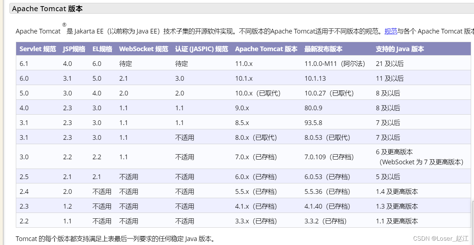Select the 7.0.x（已存档）version cell
Image resolution: width=474 pixels, height=245 pixels.
(256, 157)
